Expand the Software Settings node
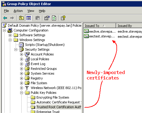Image resolution: width=142 pixels, height=113 pixels. click(10, 35)
